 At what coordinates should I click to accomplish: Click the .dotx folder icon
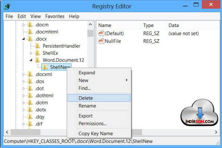(x=30, y=110)
